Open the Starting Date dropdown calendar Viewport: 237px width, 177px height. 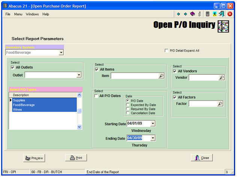152,123
